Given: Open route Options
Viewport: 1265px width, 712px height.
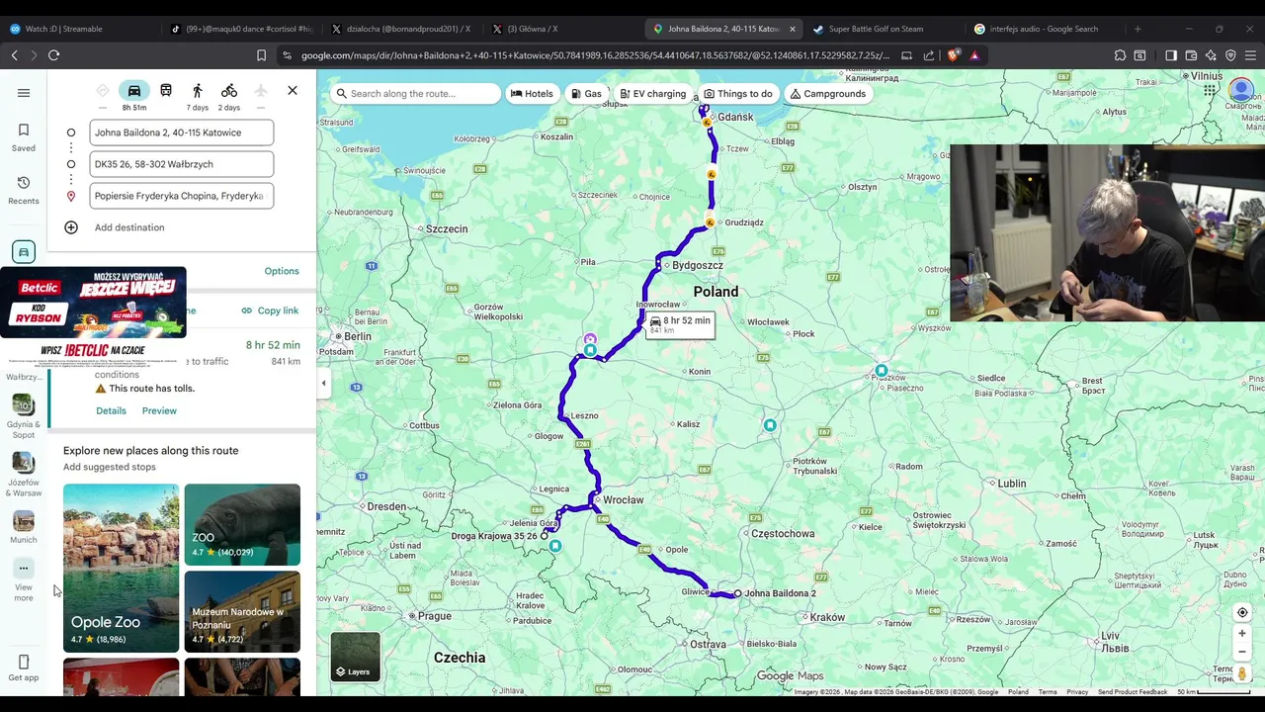Looking at the screenshot, I should pyautogui.click(x=282, y=271).
